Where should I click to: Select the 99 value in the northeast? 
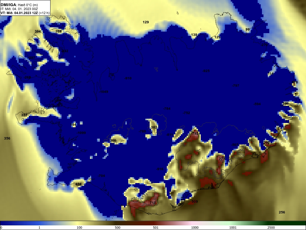point(248,29)
